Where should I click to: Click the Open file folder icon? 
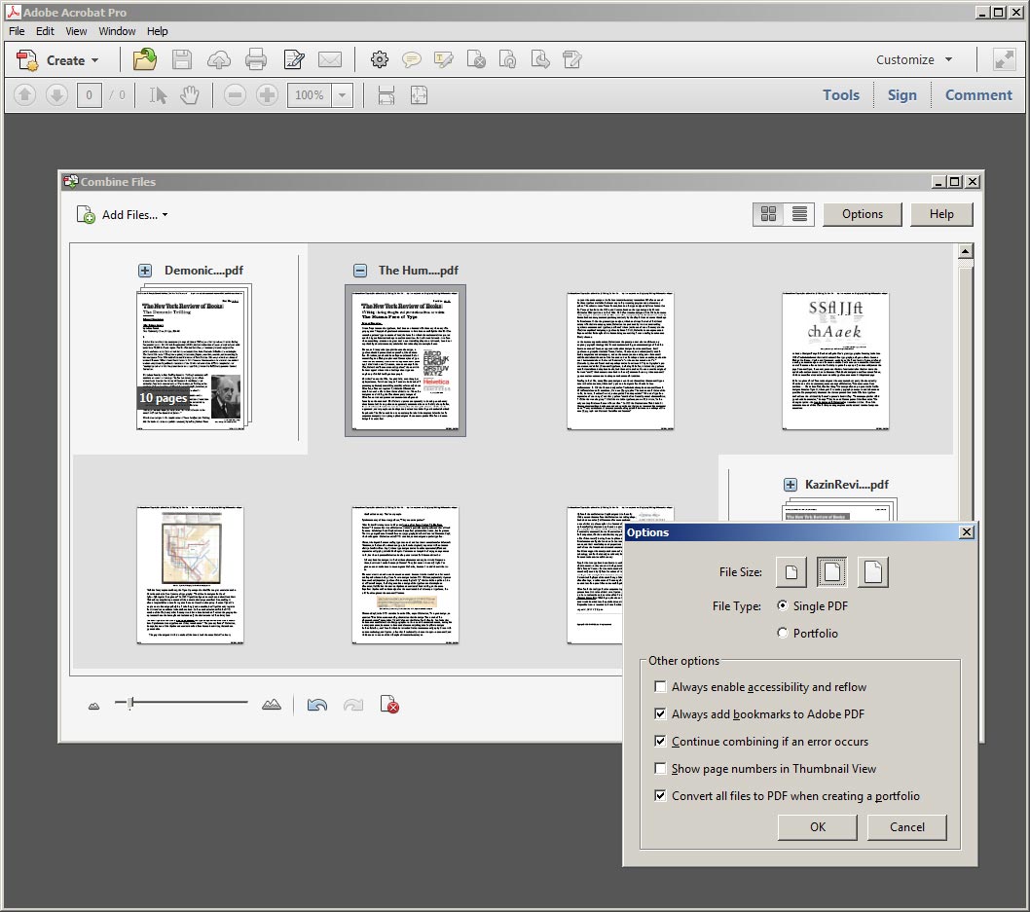tap(144, 59)
